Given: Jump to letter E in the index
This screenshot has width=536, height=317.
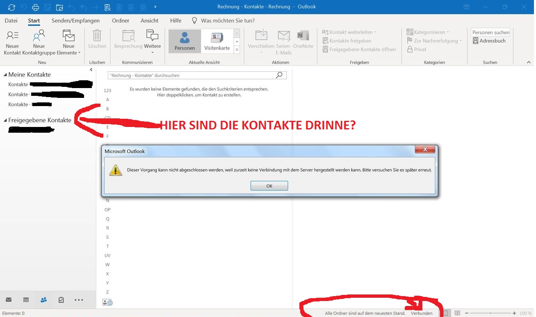Looking at the screenshot, I should coord(107,127).
